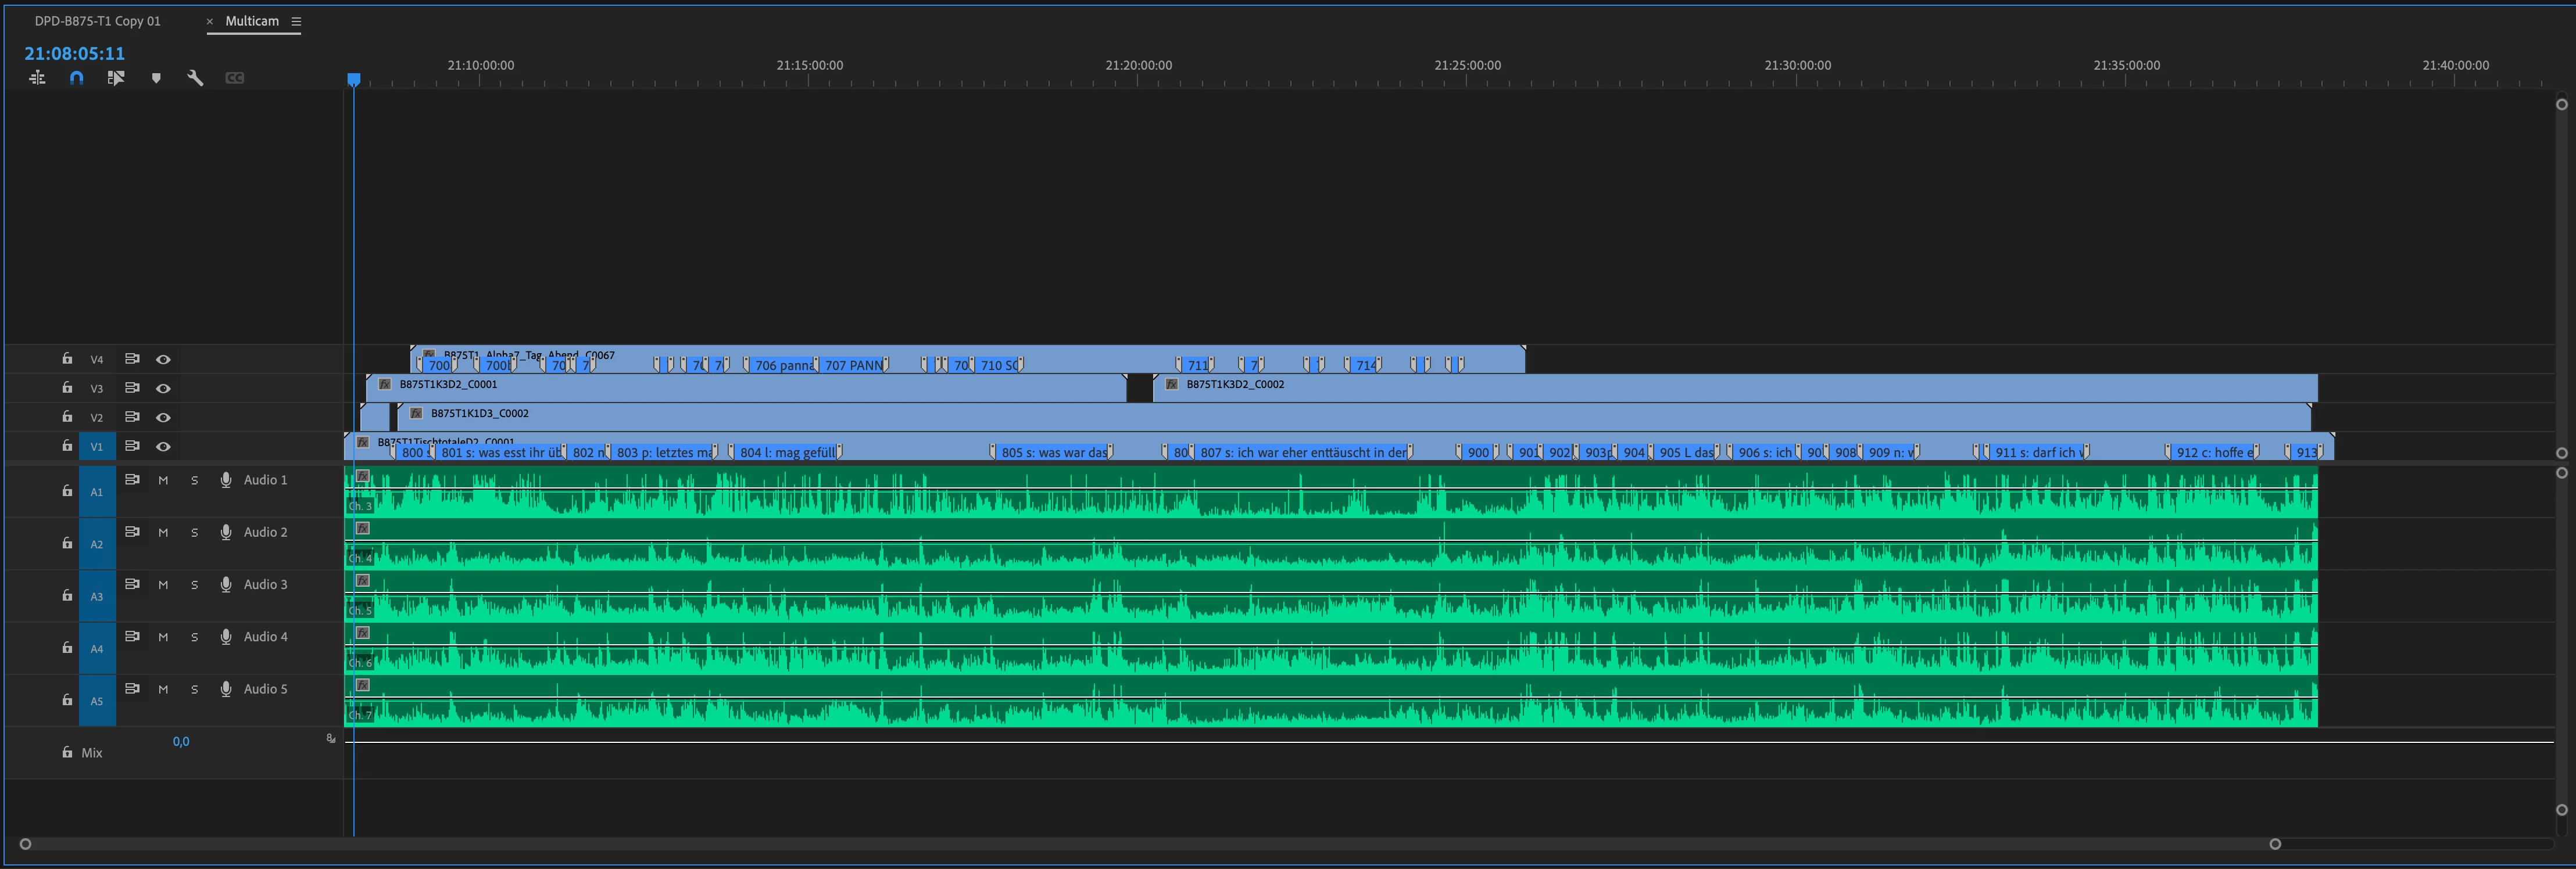Open the Multicam panel hamburger menu
The height and width of the screenshot is (869, 2576).
[x=296, y=21]
